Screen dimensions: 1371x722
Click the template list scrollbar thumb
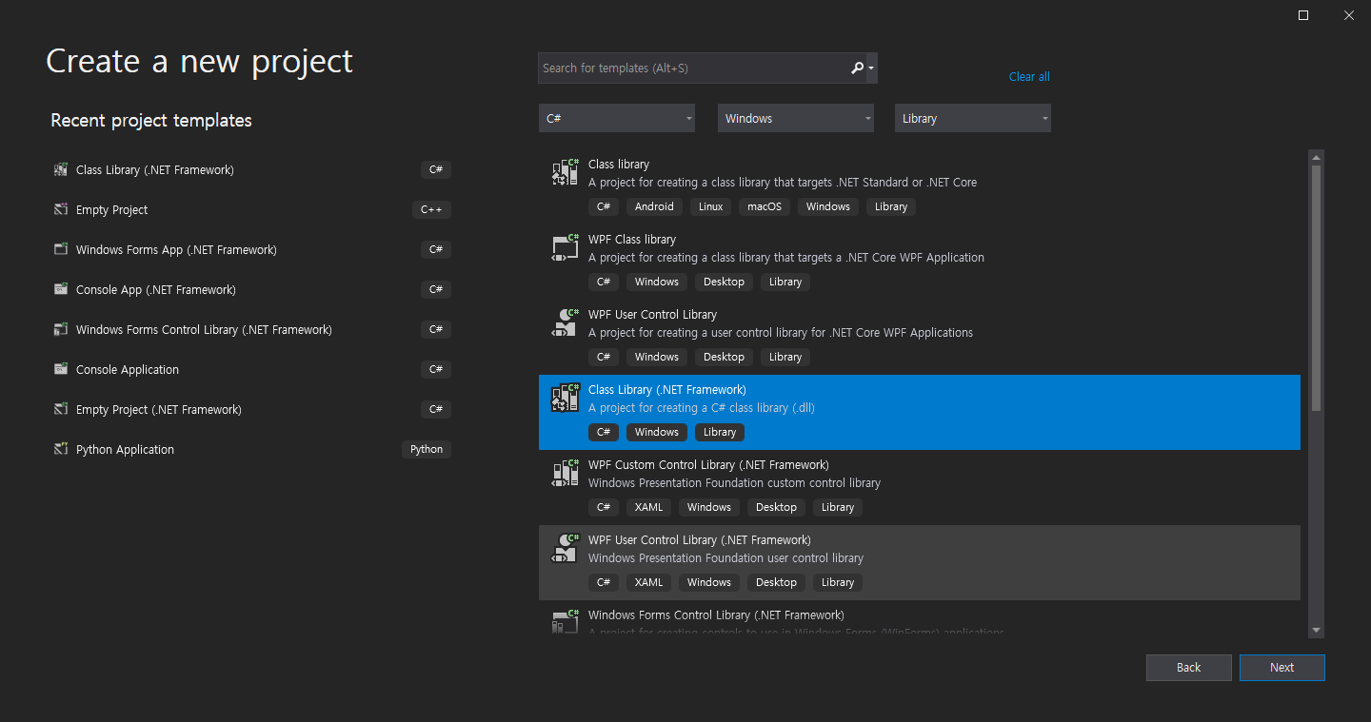tap(1316, 288)
